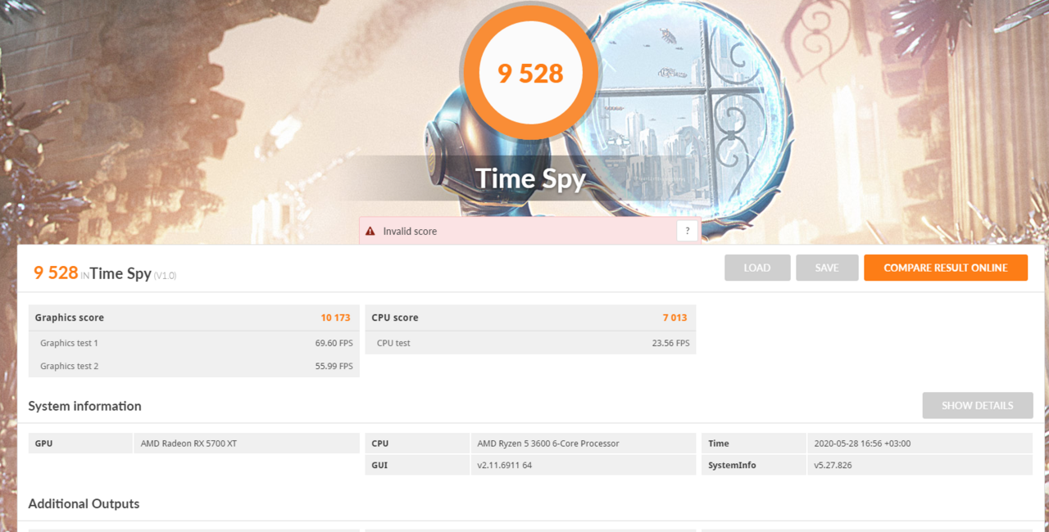Click the question mark help button

[687, 231]
